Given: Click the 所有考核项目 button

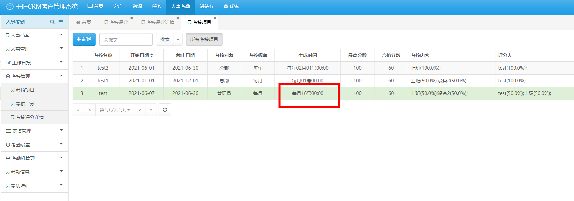Looking at the screenshot, I should point(204,39).
